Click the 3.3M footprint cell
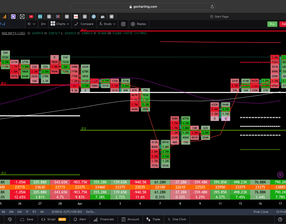286x224 pixels. click(x=155, y=156)
